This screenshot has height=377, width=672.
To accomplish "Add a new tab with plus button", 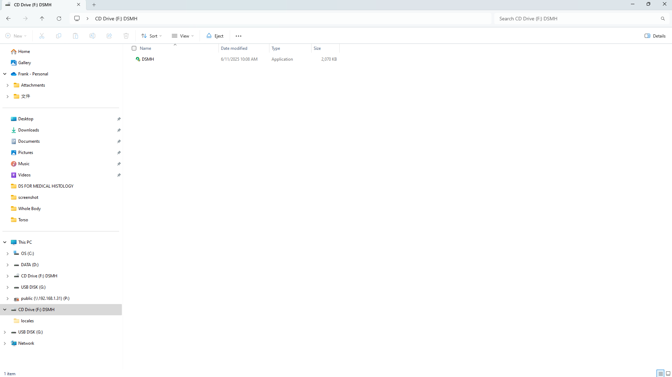I will 94,5.
